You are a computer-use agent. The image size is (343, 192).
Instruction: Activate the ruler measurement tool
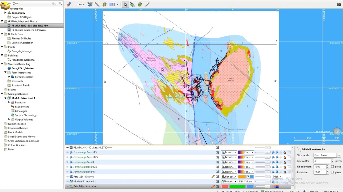147,4
